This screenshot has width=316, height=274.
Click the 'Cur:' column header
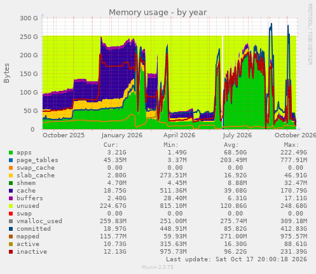click(111, 145)
